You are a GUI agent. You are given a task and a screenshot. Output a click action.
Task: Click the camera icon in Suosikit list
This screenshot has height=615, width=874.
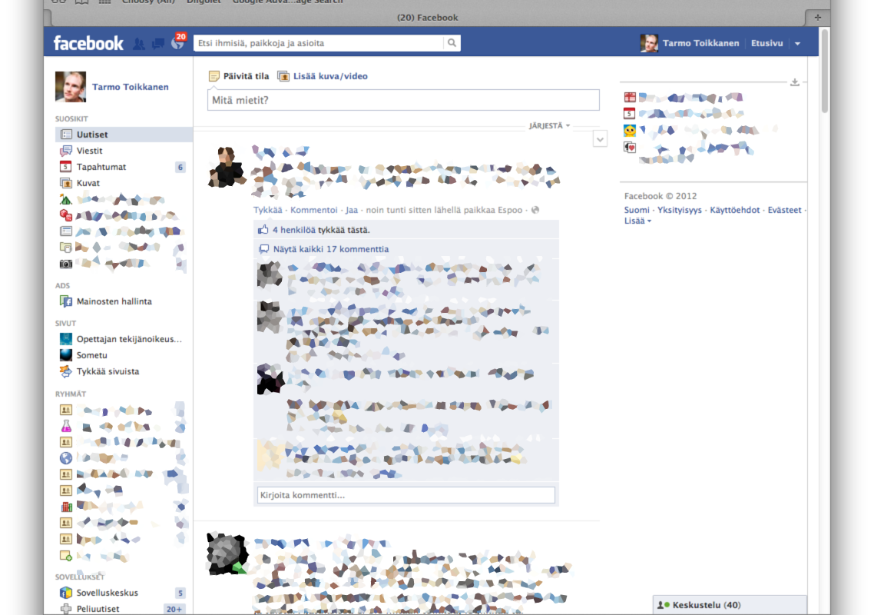point(66,264)
